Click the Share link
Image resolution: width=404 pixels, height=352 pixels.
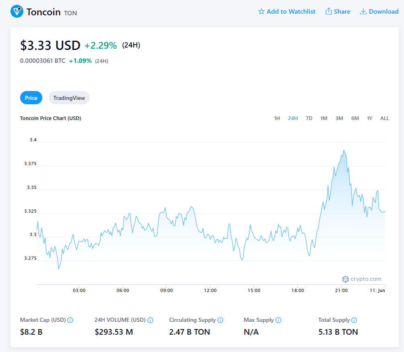(338, 12)
